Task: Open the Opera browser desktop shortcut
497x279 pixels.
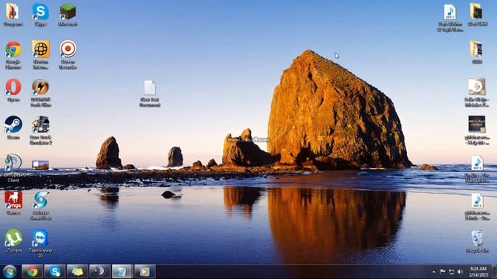Action: tap(13, 90)
